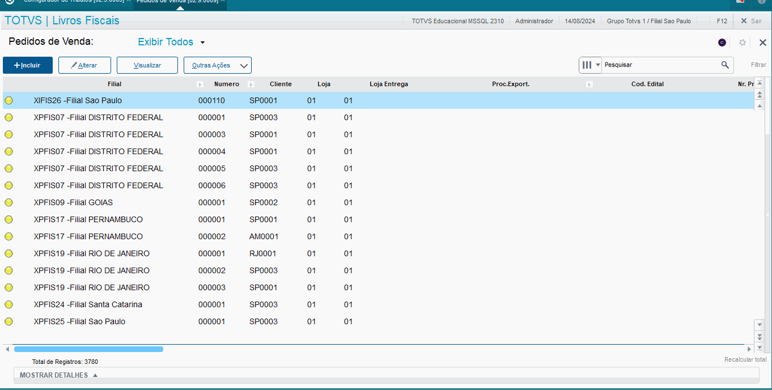The width and height of the screenshot is (772, 390).
Task: Click the Alterar button
Action: coord(84,65)
